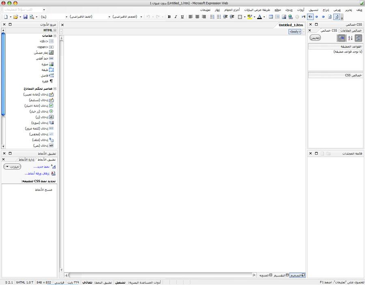Toggle the show set properties on top button
Image resolution: width=365 pixels, height=285 pixels.
341,38
